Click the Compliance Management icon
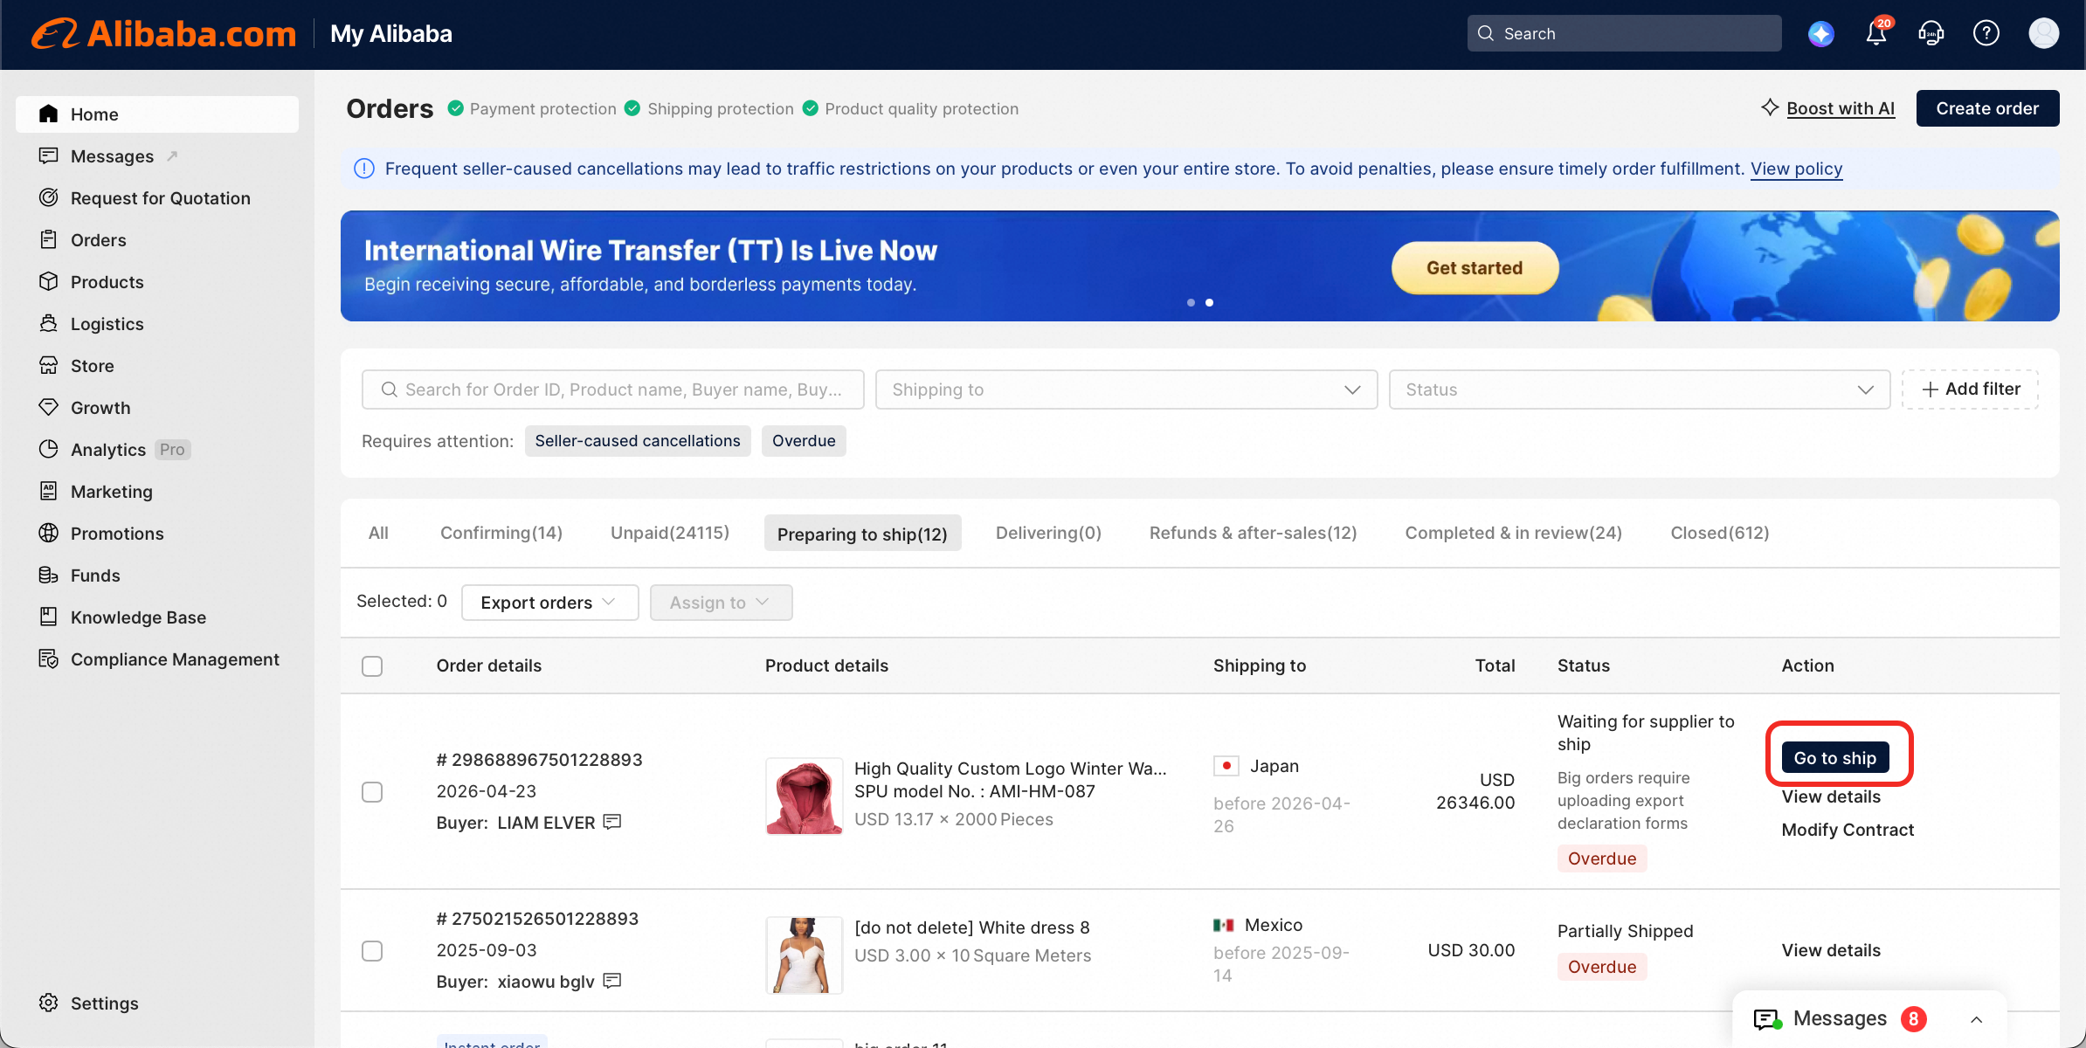Screen dimensions: 2086x1048 tap(49, 659)
